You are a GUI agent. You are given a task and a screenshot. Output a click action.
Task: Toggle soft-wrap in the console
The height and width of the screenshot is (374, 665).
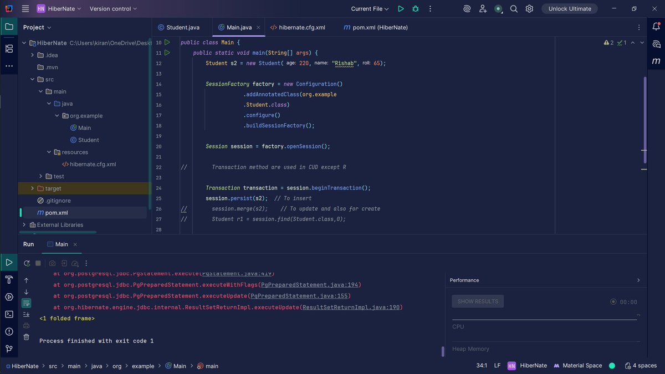26,303
